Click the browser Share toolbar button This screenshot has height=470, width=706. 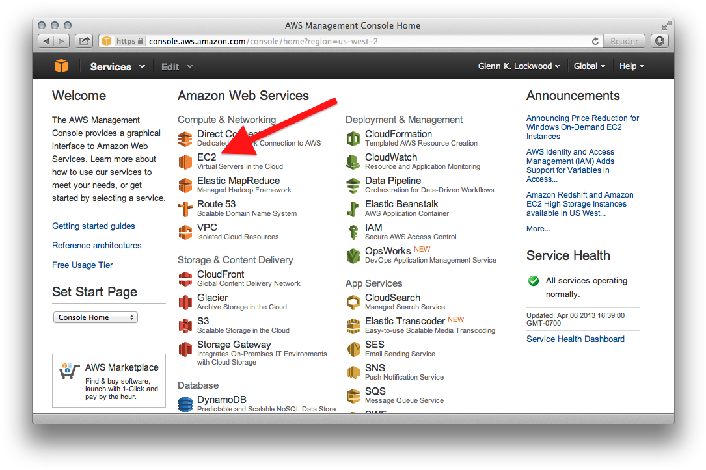(84, 41)
